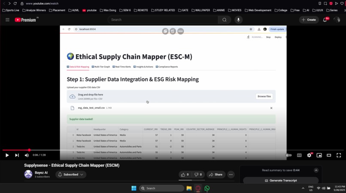346x193 pixels.
Task: Open the three-dot more actions menu
Action: point(231,175)
